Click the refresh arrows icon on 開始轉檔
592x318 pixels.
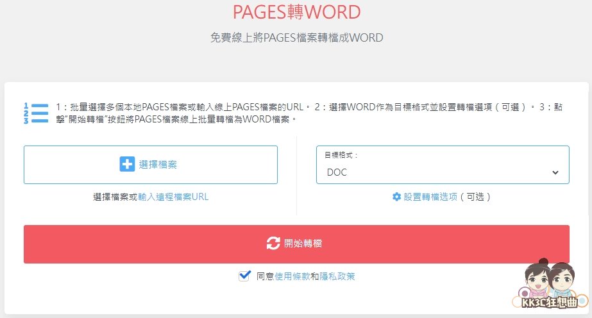[273, 244]
